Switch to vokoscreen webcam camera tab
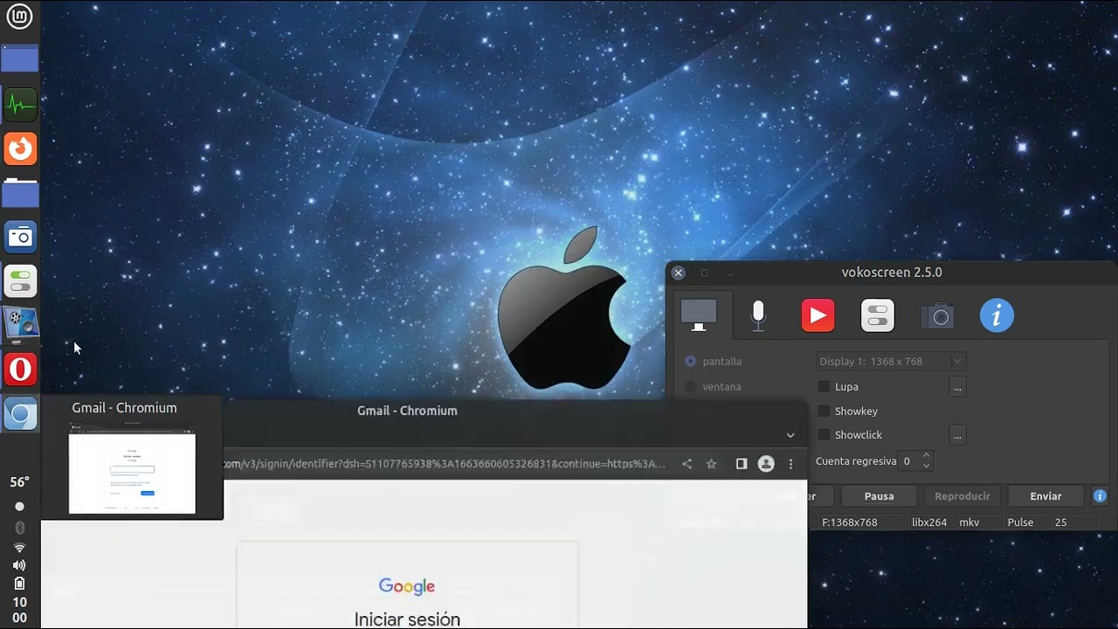Image resolution: width=1118 pixels, height=629 pixels. coord(937,316)
